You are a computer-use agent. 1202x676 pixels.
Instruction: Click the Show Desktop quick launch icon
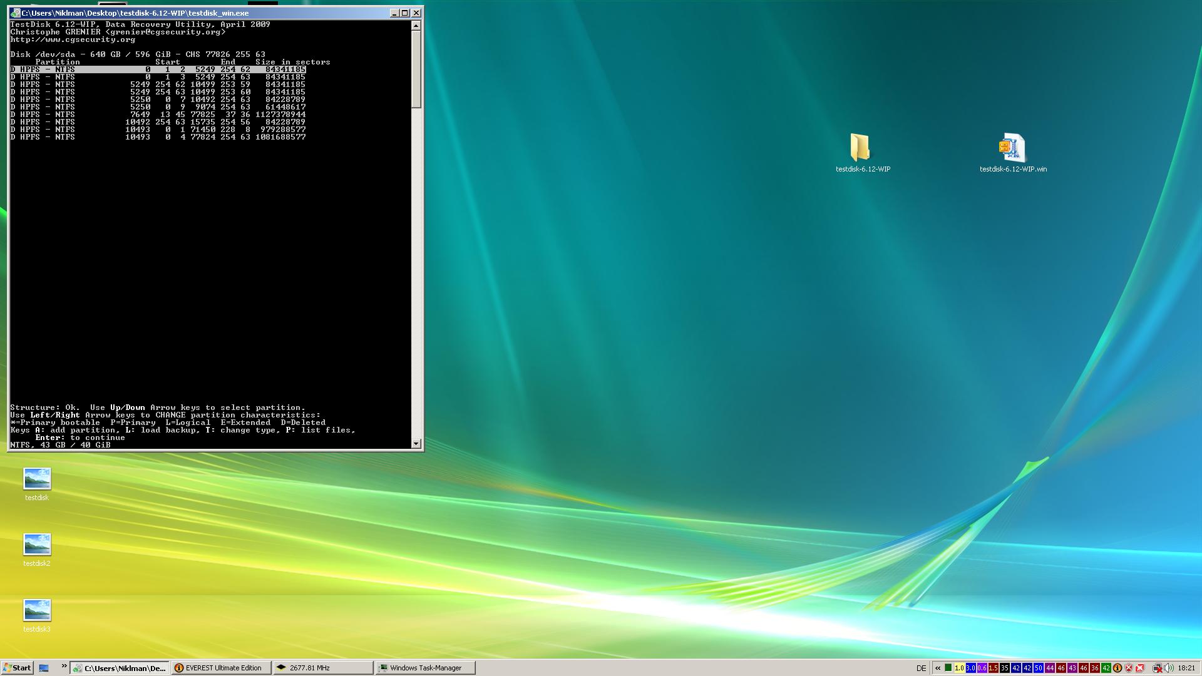tap(44, 668)
